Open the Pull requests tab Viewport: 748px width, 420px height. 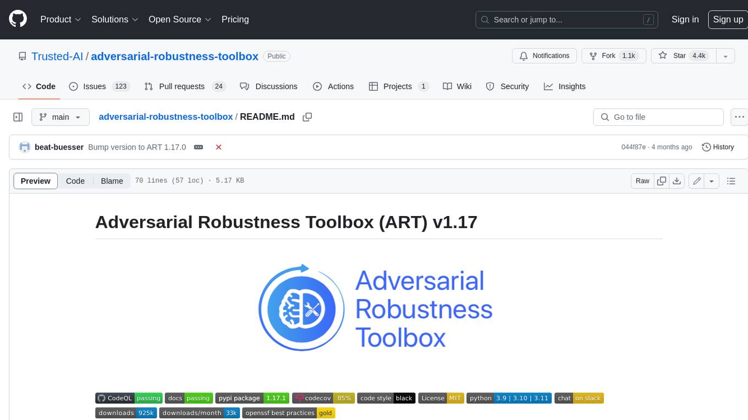(185, 86)
